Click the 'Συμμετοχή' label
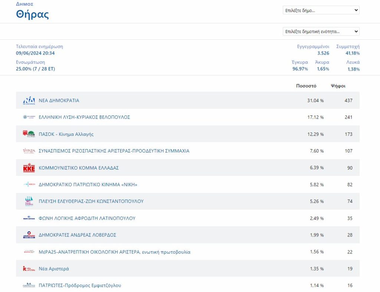 click(x=348, y=46)
